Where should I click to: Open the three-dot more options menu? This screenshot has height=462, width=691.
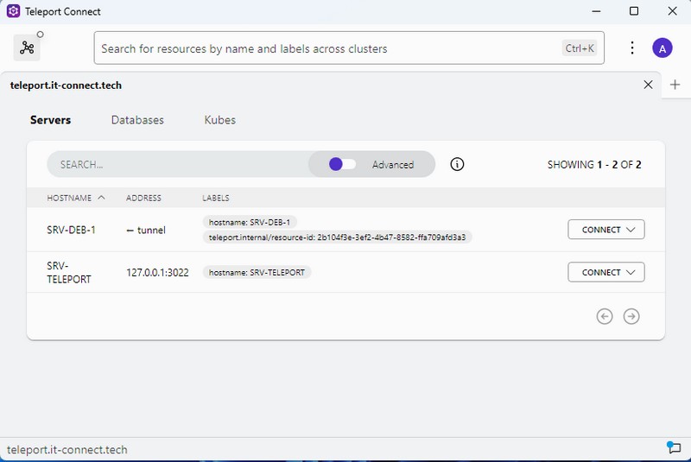tap(632, 48)
